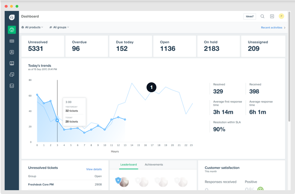This screenshot has width=295, height=194.
Task: Open the Dashboard icon in the sidebar
Action: (12, 30)
